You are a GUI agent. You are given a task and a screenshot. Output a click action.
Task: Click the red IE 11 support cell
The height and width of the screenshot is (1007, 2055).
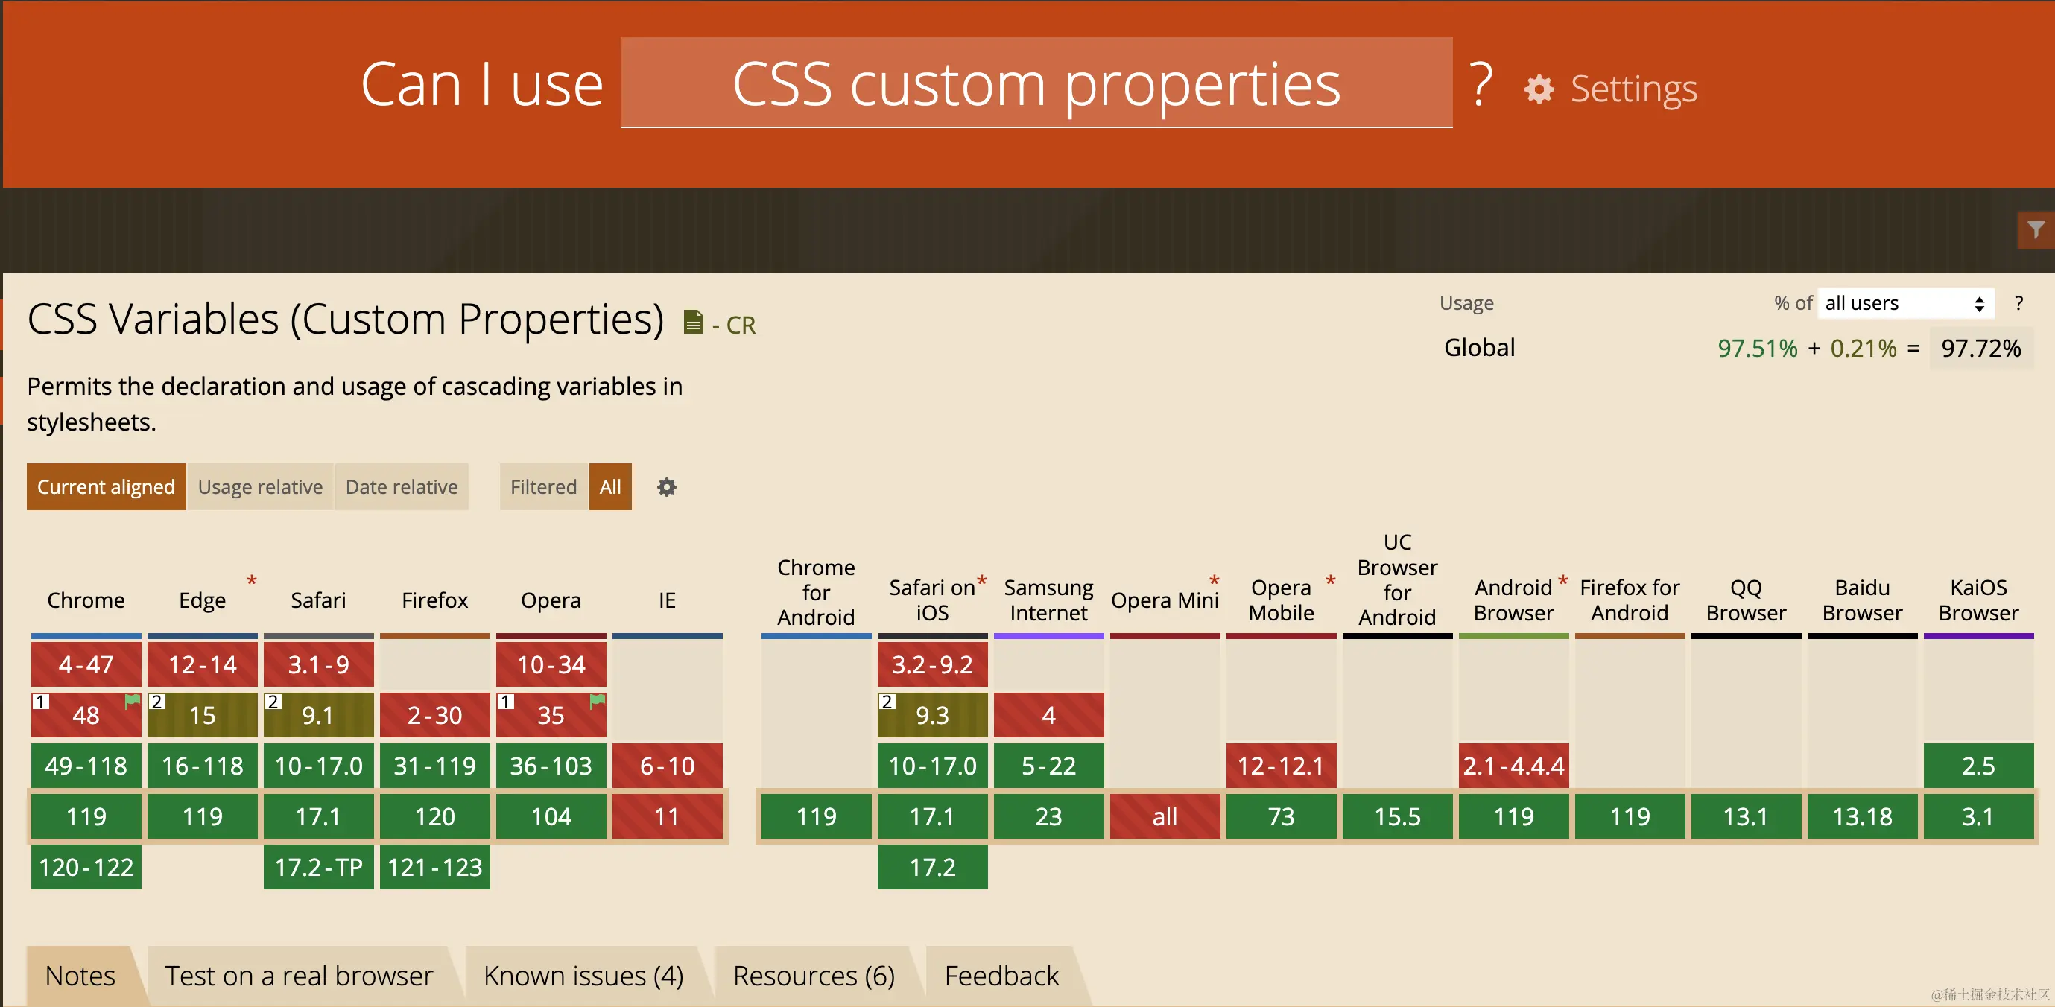pyautogui.click(x=667, y=816)
